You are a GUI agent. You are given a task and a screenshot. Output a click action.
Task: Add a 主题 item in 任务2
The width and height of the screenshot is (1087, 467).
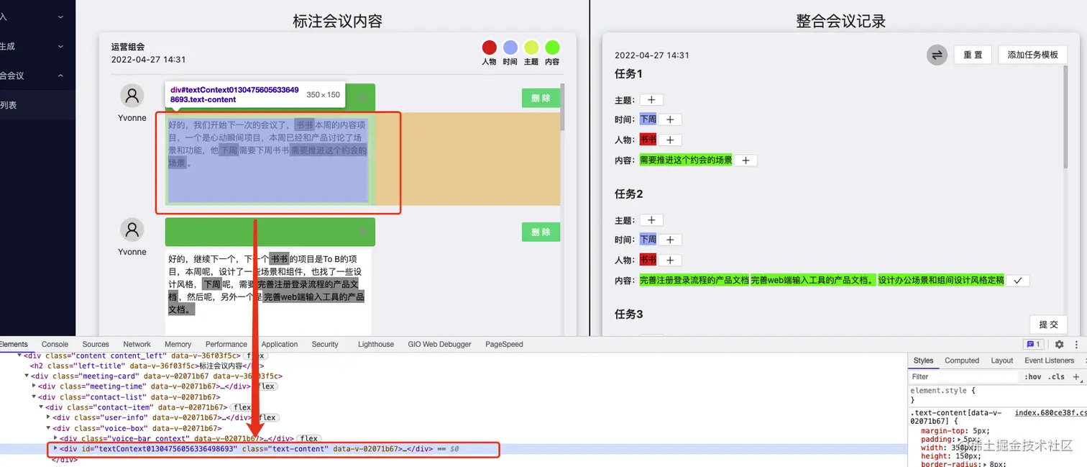651,220
